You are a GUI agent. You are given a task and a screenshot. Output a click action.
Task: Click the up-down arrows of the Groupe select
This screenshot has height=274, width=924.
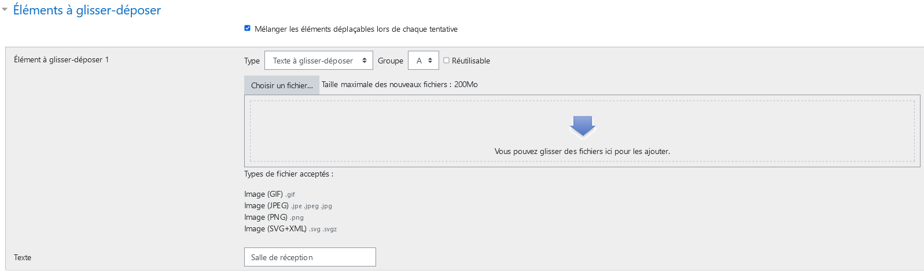[430, 61]
